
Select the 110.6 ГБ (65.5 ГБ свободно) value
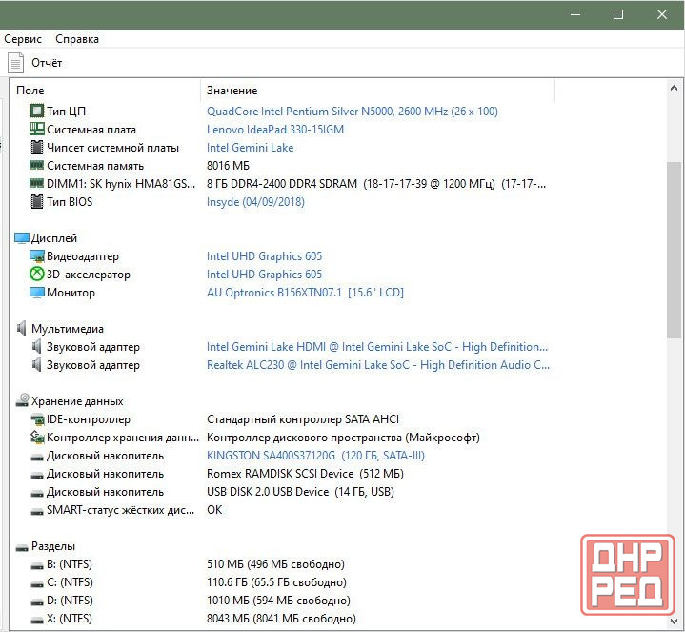click(x=276, y=582)
